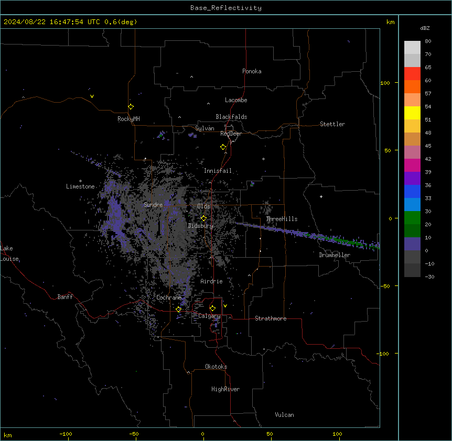452x441 pixels.
Task: Click the white plus marker north of Drumheller
Action: (321, 196)
